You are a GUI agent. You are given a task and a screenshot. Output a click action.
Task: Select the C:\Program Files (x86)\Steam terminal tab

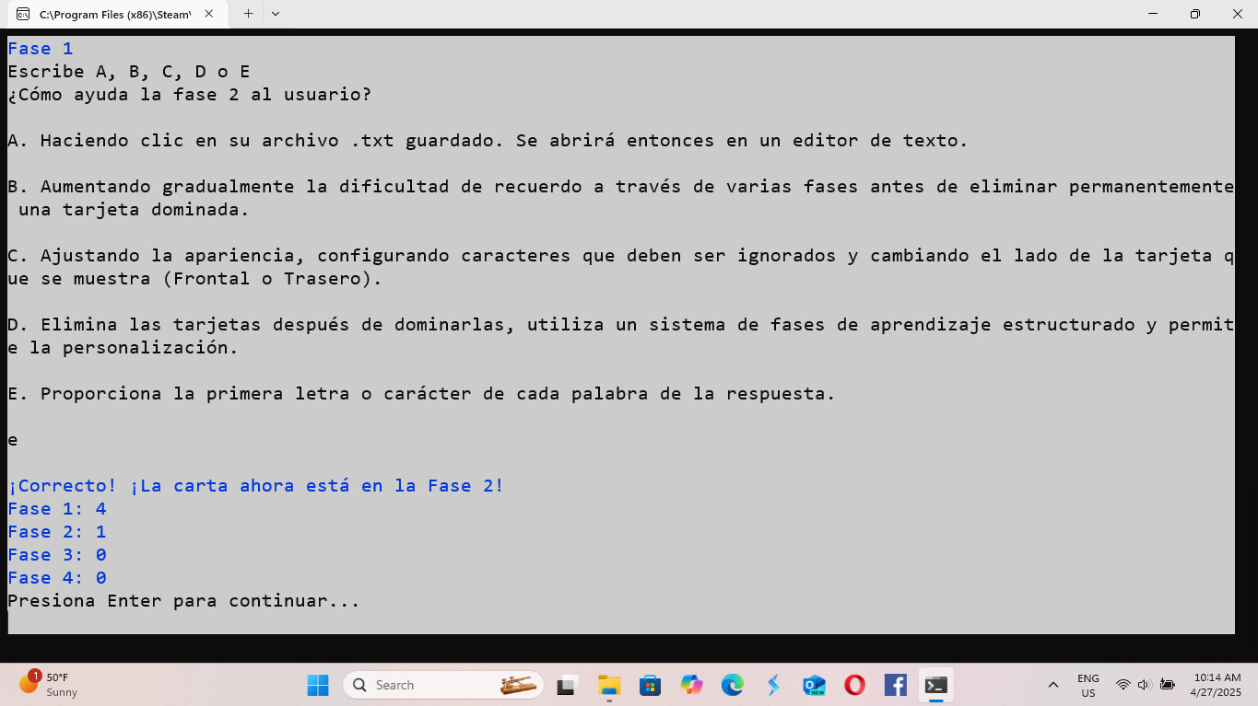tap(112, 15)
